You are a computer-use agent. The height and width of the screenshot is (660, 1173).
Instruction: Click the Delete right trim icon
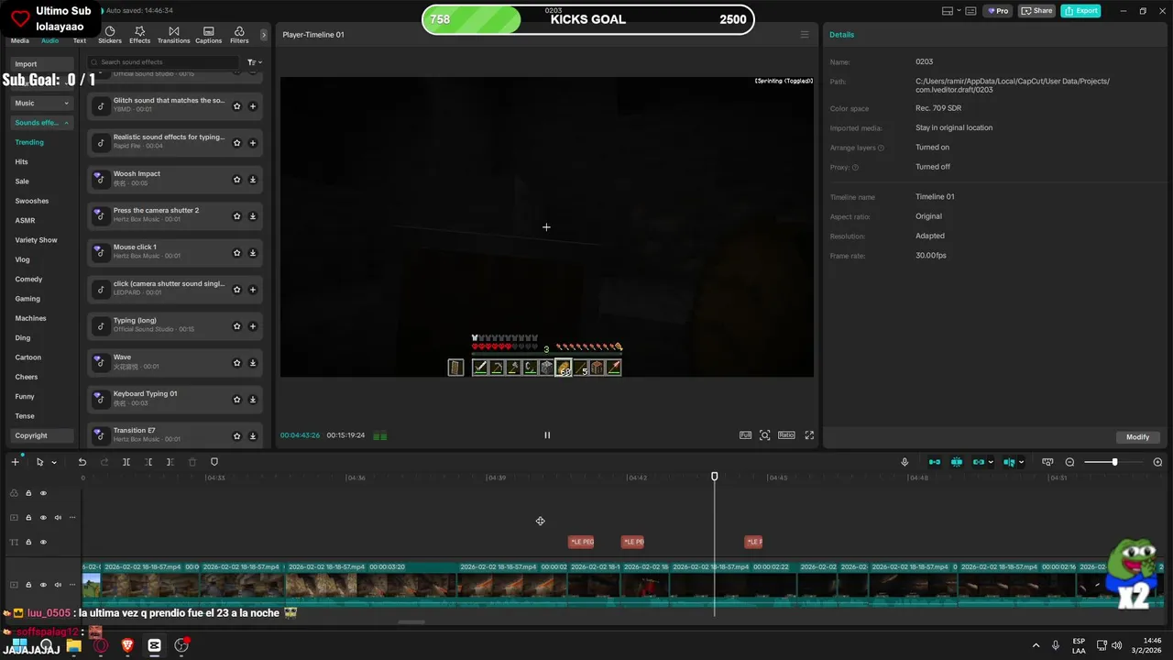tap(170, 462)
